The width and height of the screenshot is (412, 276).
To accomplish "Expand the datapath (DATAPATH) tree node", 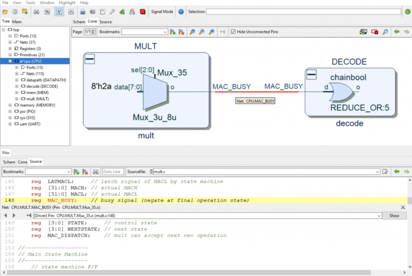I will pyautogui.click(x=16, y=80).
